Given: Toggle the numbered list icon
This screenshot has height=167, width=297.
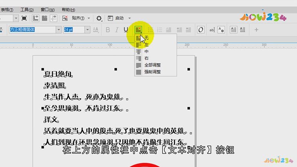Looking at the screenshot, I should (x=160, y=30).
